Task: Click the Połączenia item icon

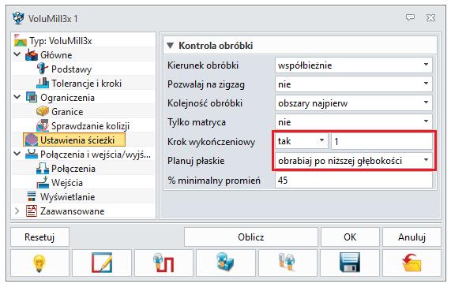Action: click(43, 169)
